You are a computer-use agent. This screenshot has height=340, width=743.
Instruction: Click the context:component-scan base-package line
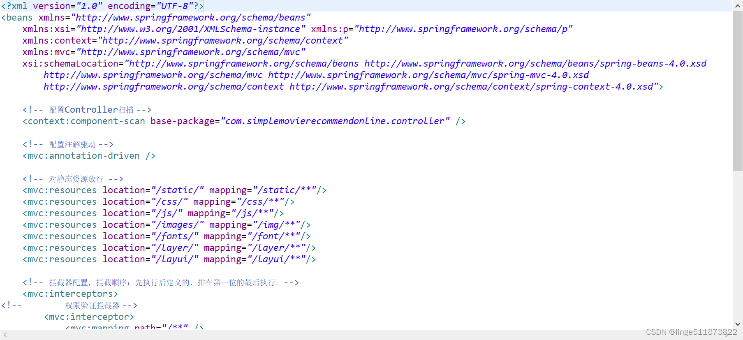point(244,121)
